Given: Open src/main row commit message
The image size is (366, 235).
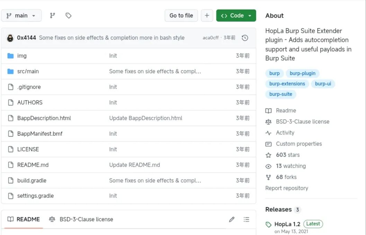Looking at the screenshot, I should tap(155, 71).
